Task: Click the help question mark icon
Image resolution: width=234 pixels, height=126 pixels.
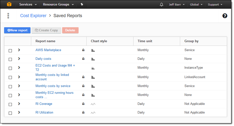Action: [x=225, y=16]
